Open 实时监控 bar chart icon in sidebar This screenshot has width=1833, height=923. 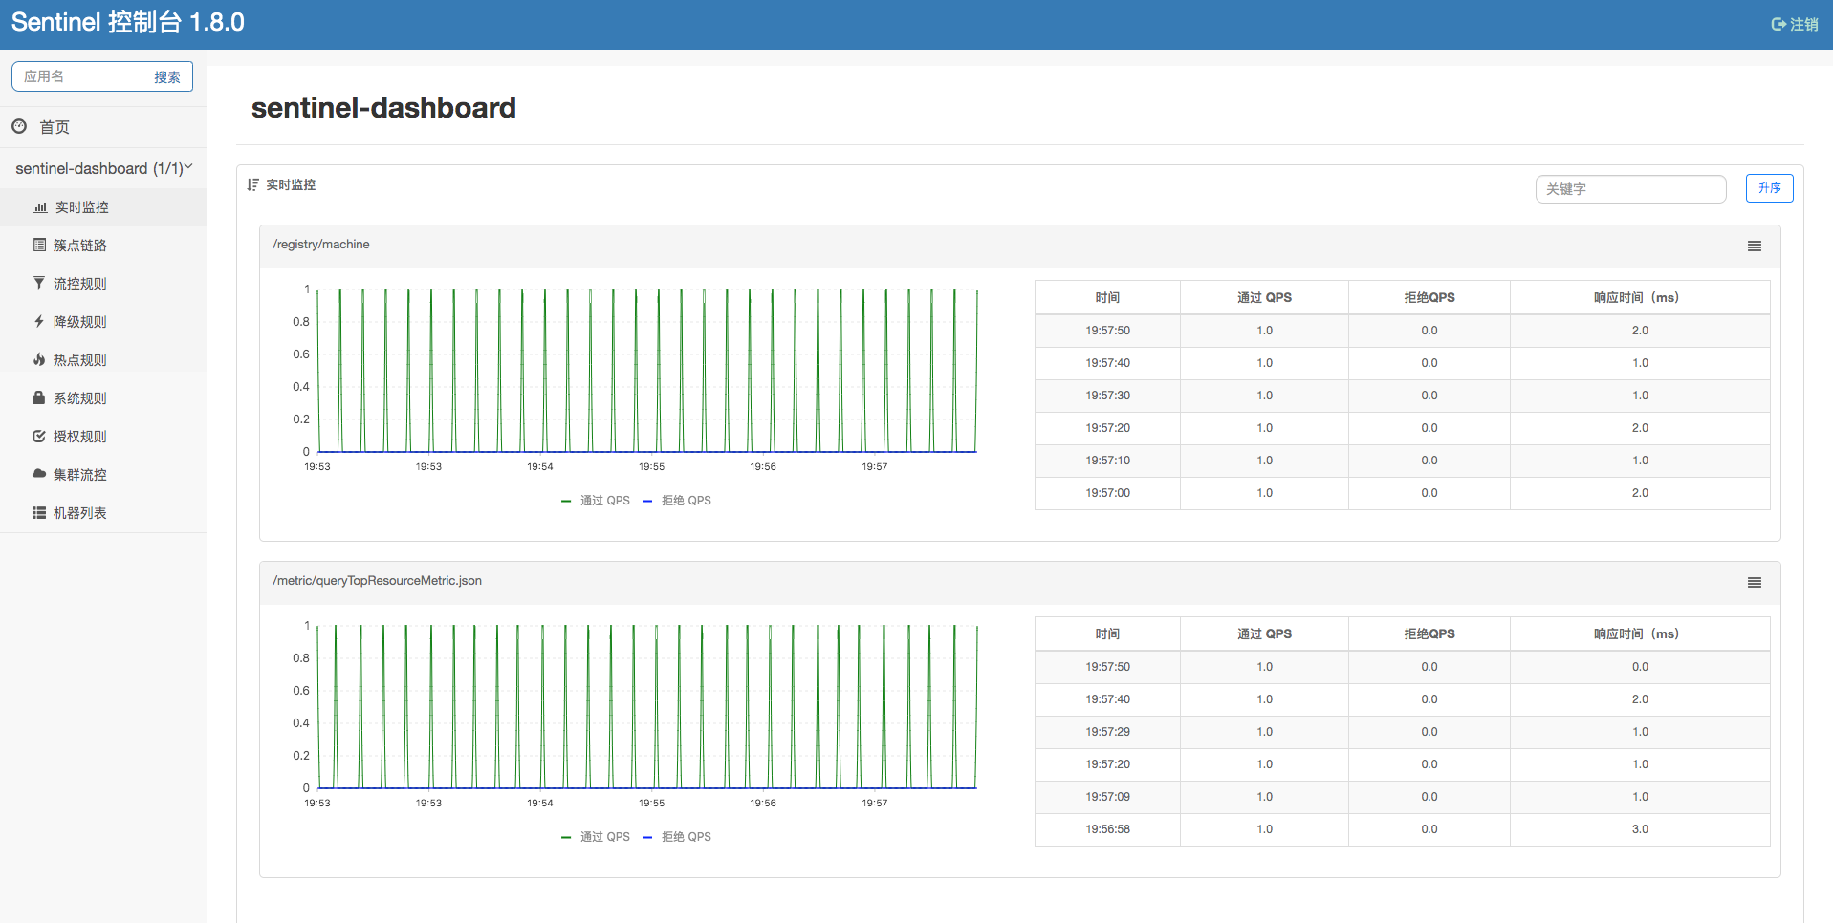tap(39, 207)
